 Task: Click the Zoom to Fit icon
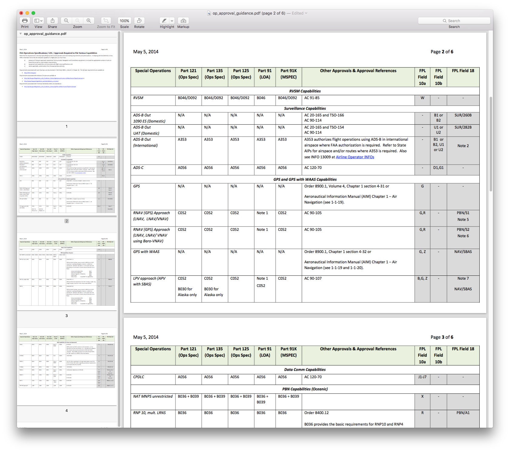tap(106, 21)
